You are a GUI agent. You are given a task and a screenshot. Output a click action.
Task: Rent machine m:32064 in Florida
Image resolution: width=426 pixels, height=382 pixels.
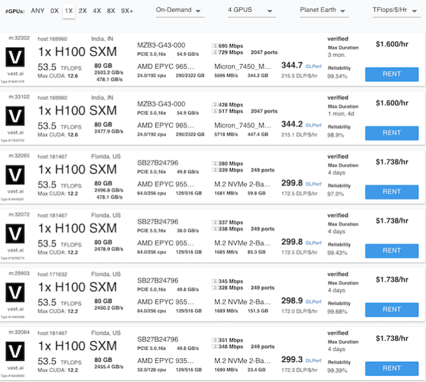pos(391,369)
